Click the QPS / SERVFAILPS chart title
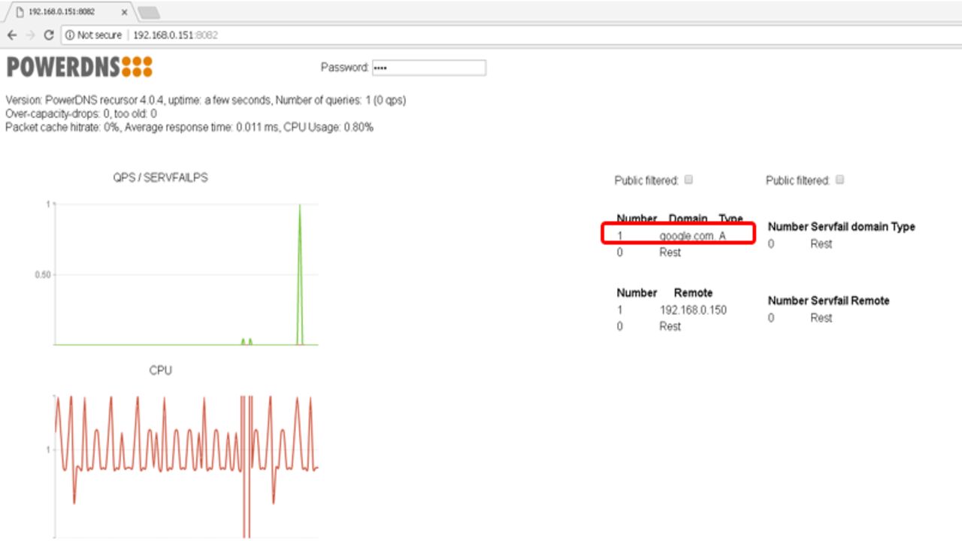 click(x=160, y=178)
